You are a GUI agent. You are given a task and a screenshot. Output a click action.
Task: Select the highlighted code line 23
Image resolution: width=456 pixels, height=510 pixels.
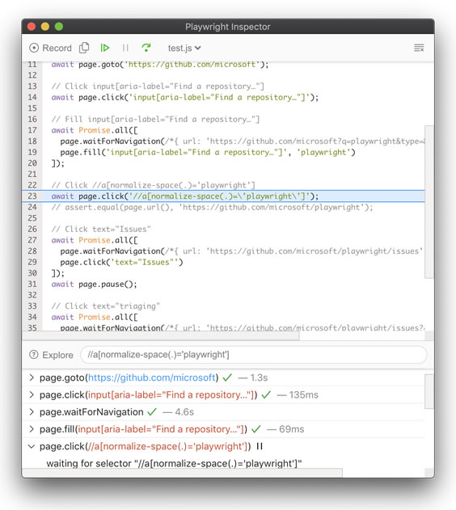(x=223, y=196)
